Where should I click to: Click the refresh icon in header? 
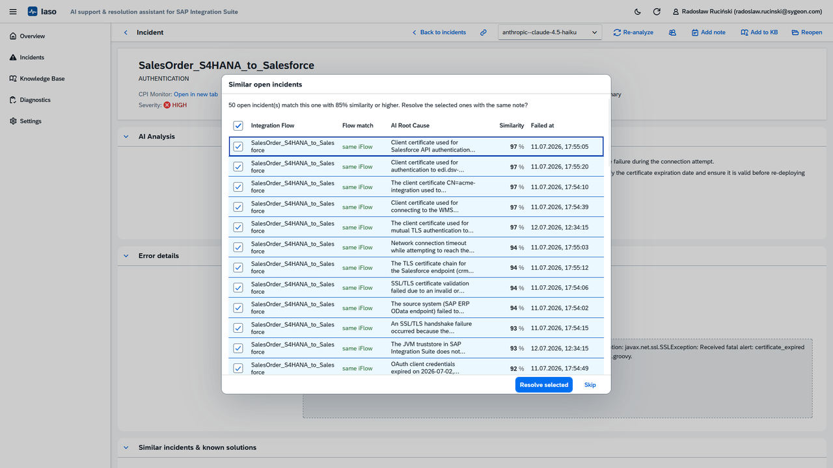657,12
